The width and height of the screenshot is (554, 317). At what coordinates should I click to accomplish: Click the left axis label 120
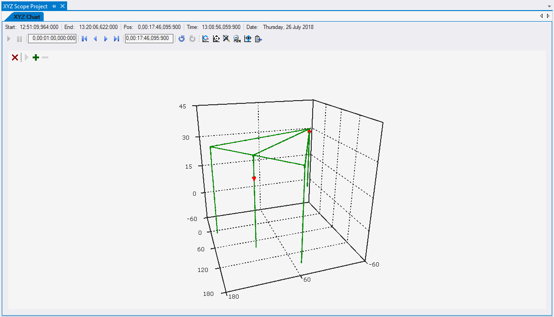pos(203,270)
